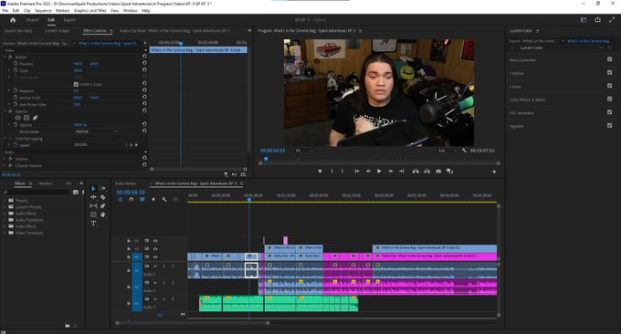Click Export Frame camera icon
The height and width of the screenshot is (334, 621).
point(438,172)
